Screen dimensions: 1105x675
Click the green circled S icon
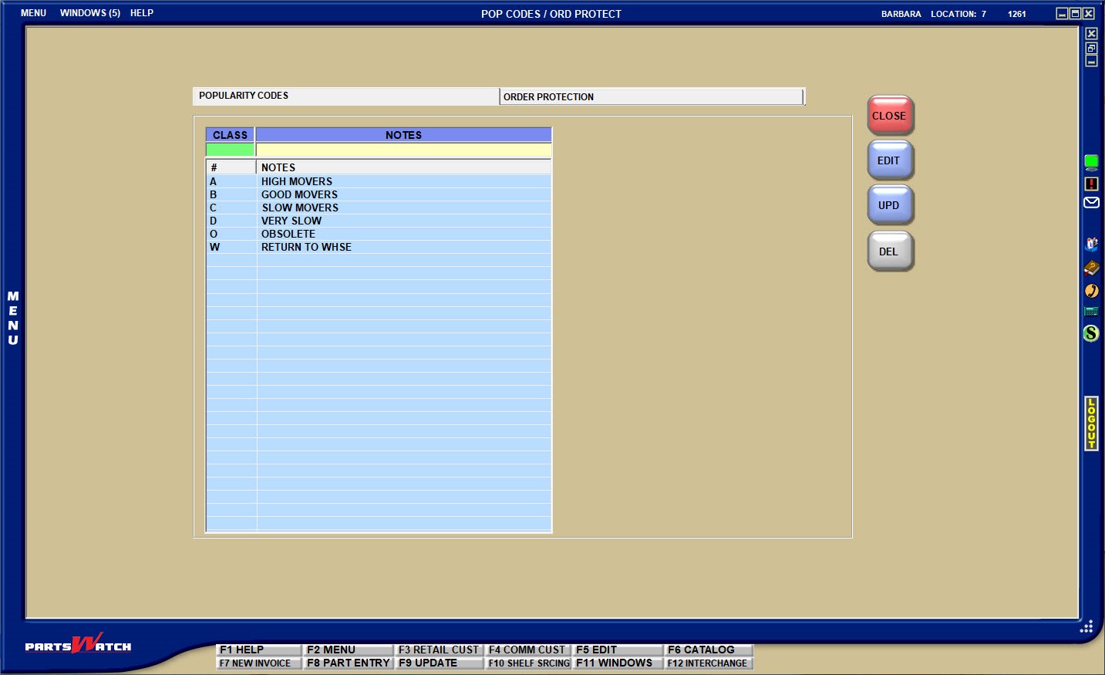pyautogui.click(x=1091, y=333)
